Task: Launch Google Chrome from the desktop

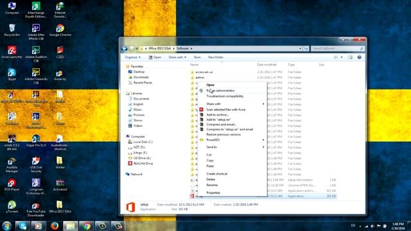Action: 60,30
